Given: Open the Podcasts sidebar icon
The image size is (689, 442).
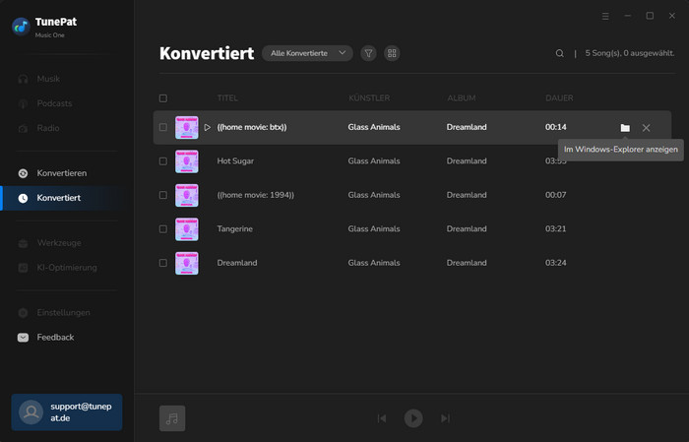Looking at the screenshot, I should tap(23, 103).
